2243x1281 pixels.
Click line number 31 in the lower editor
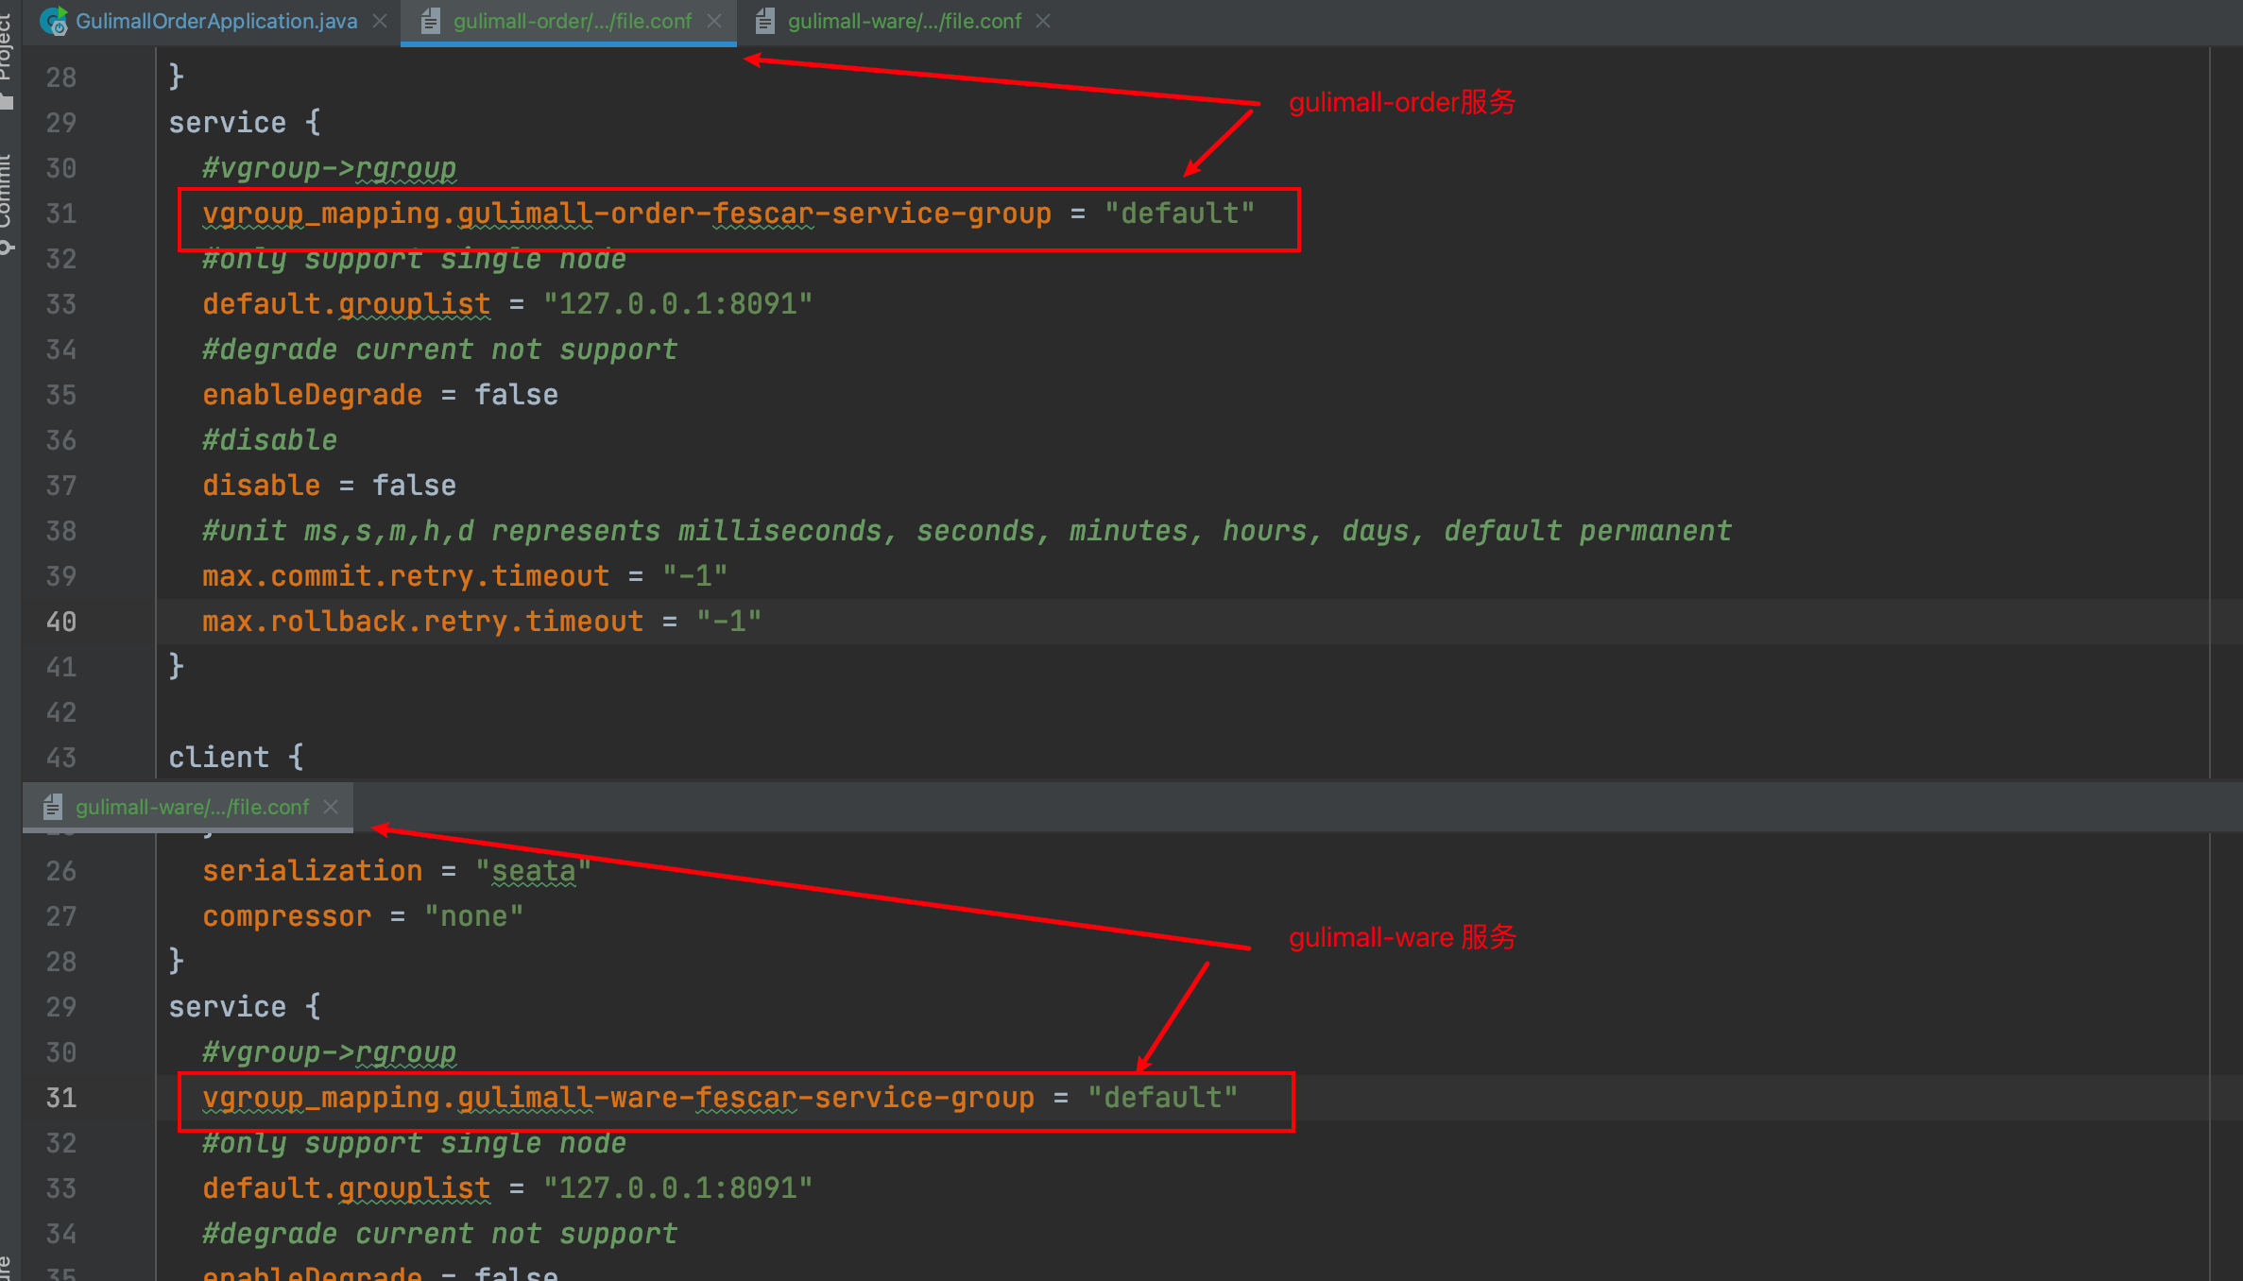click(61, 1098)
